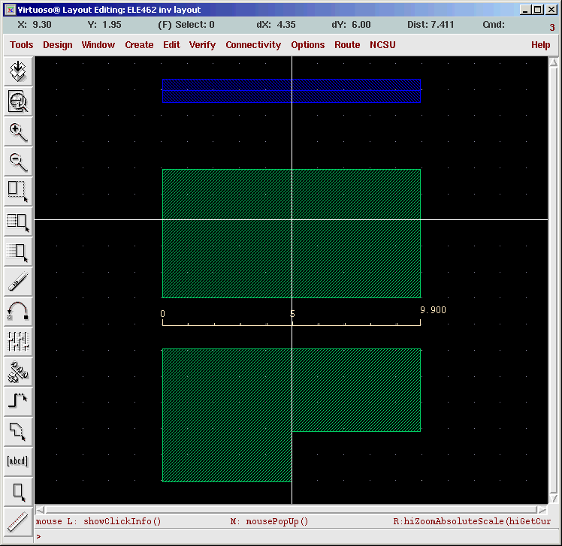The image size is (562, 546).
Task: Open the Window menu
Action: [x=98, y=45]
